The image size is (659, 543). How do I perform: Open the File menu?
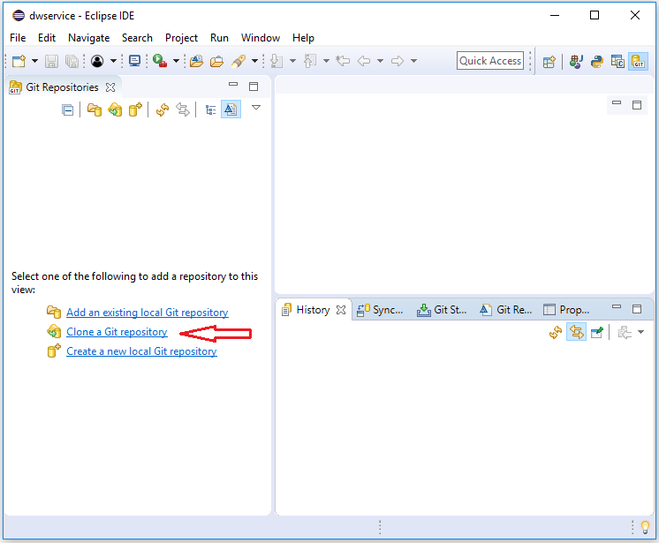point(18,38)
